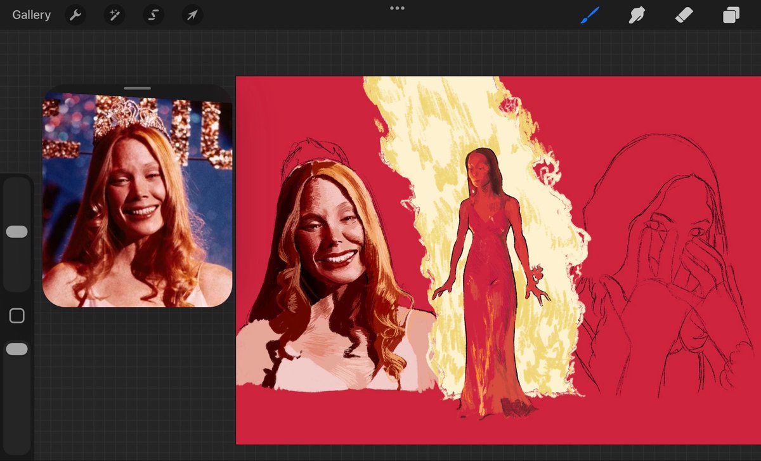This screenshot has width=761, height=461.
Task: Select the Smudge tool
Action: tap(637, 15)
